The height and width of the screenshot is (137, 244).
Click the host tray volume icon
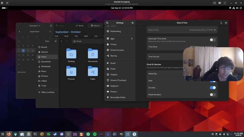tap(220, 134)
